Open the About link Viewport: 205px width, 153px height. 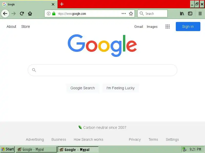pos(11,27)
